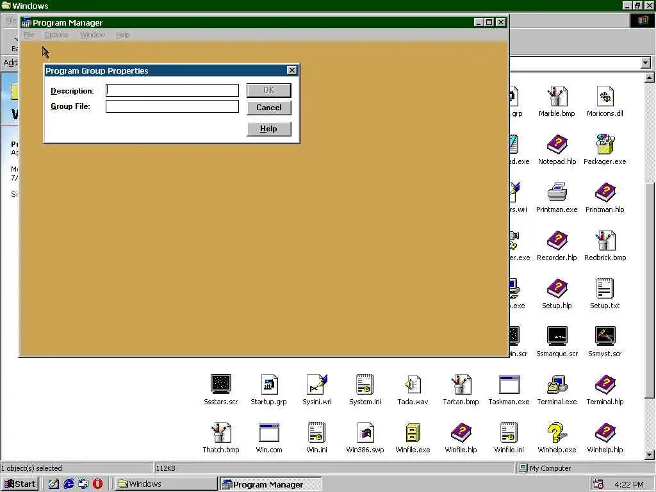Select Ssmarque.scr screensaver icon
Screen dimensions: 656x492
pos(557,336)
